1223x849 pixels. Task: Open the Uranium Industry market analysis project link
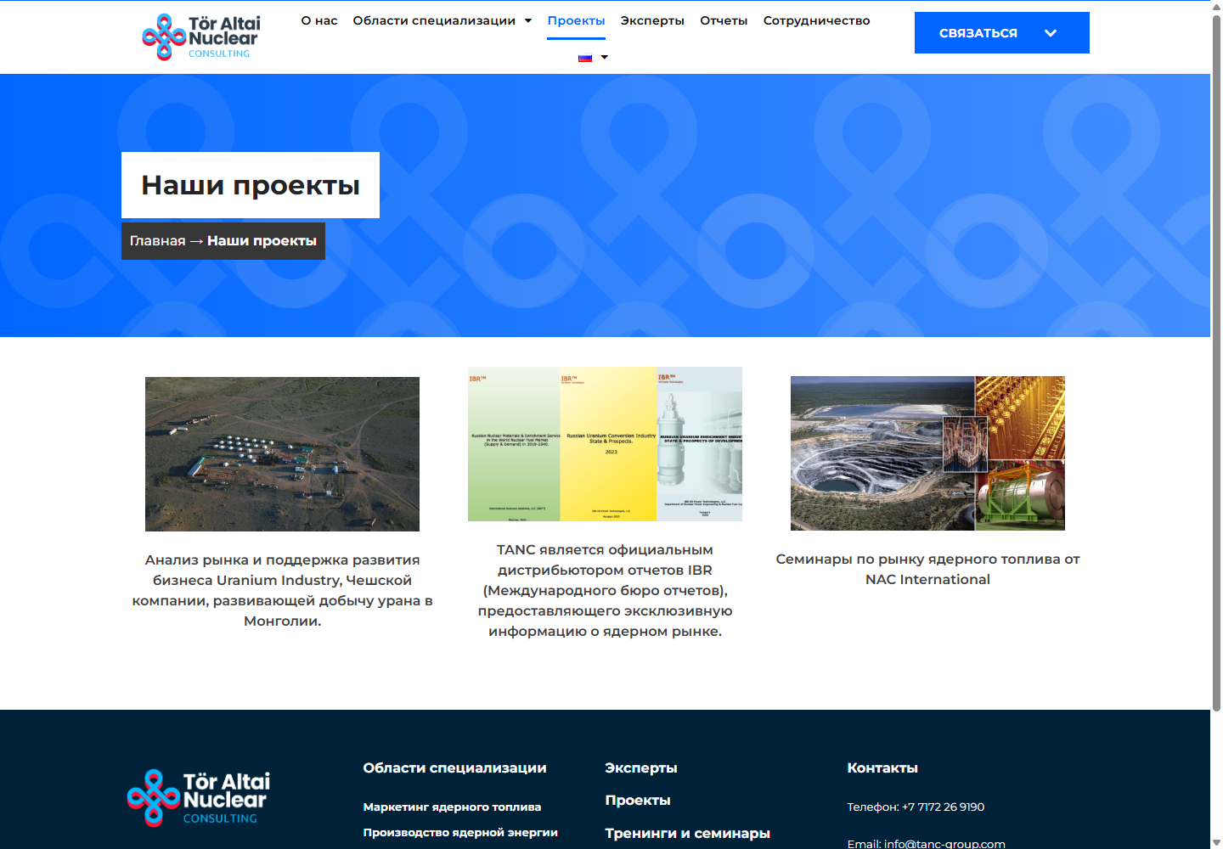[x=282, y=591]
